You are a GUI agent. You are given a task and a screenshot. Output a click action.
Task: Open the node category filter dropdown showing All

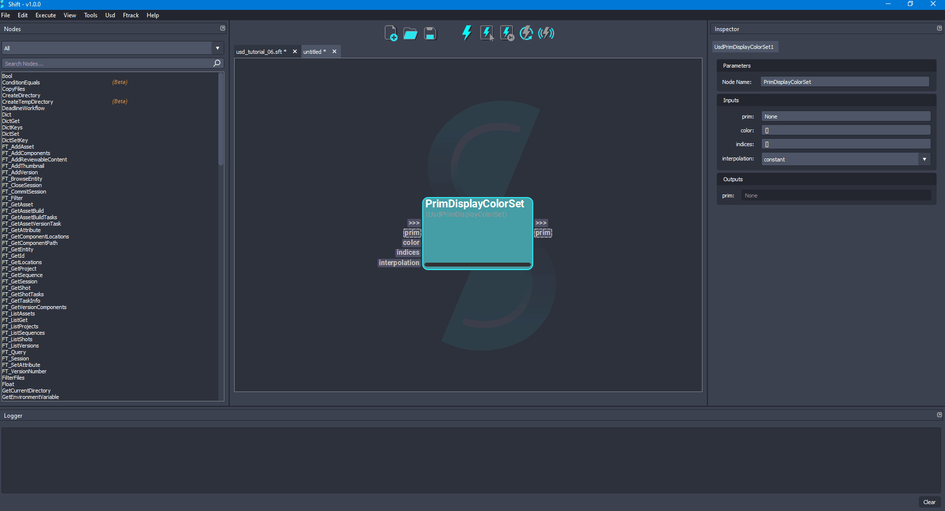(x=217, y=47)
